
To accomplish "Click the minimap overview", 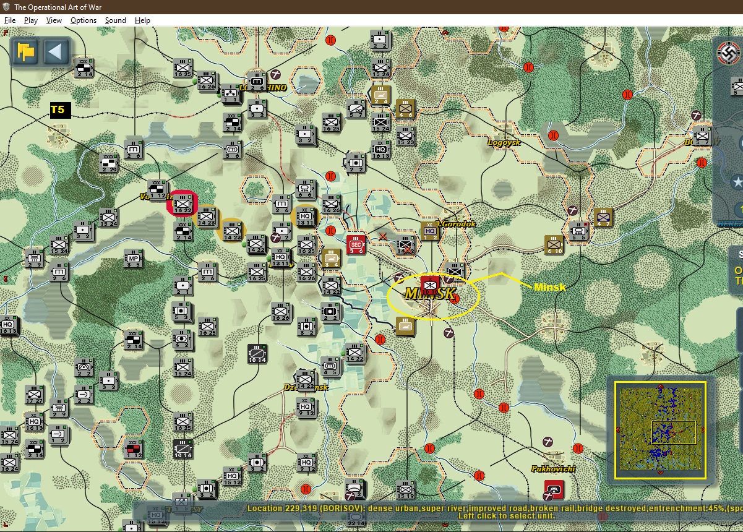I will coord(660,430).
